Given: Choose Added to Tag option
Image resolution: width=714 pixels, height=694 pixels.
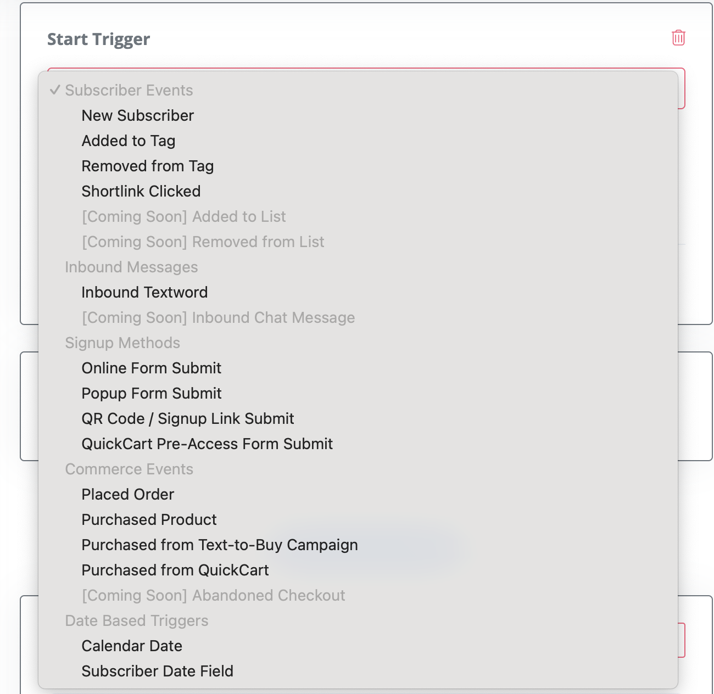Looking at the screenshot, I should point(128,141).
